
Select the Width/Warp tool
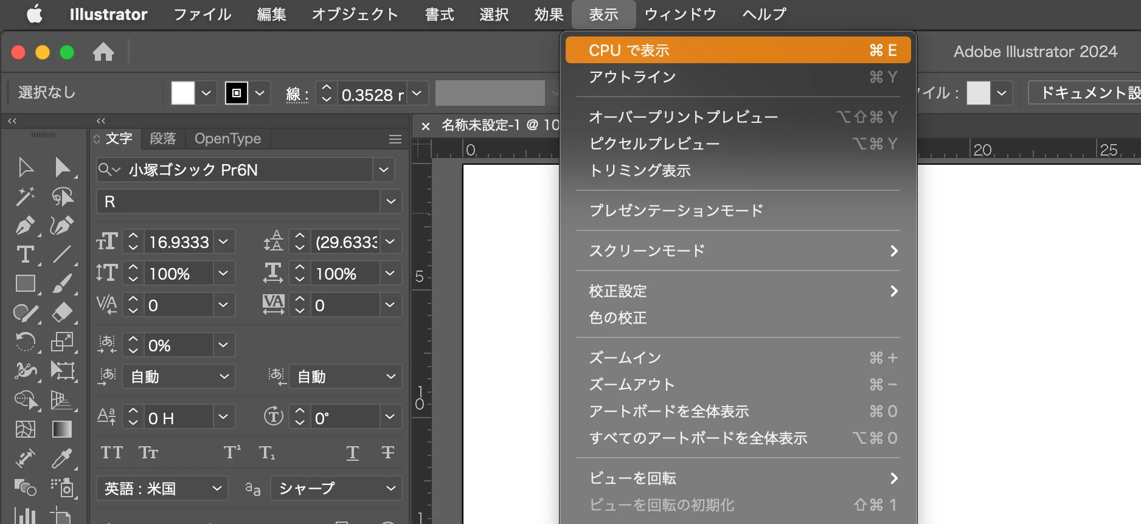click(26, 370)
